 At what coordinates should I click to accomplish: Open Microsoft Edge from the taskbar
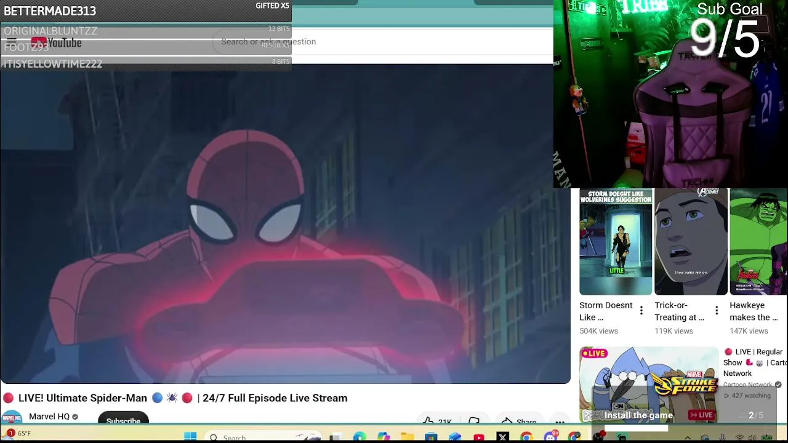coord(359,437)
